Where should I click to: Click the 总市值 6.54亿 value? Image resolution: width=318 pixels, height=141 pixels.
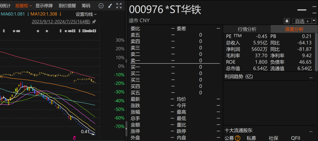(x=260, y=68)
